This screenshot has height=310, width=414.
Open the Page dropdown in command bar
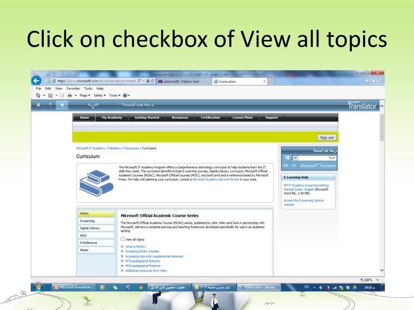(85, 95)
